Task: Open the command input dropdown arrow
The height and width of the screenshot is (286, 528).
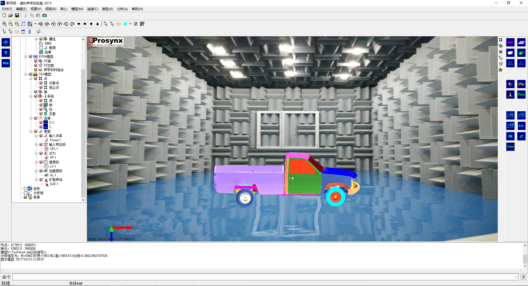Action: point(516,277)
